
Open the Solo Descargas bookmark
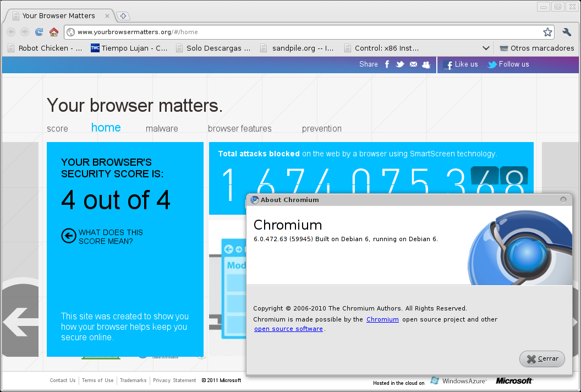click(x=213, y=48)
